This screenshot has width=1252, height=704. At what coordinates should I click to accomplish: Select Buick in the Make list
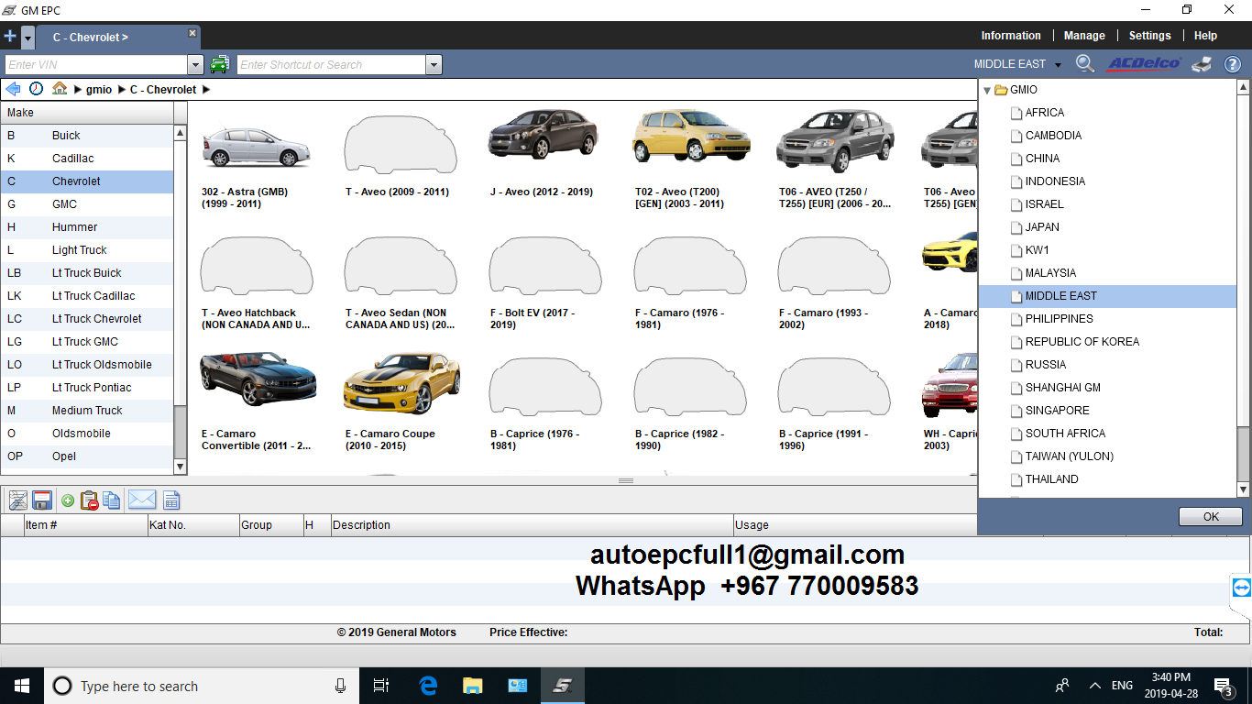tap(86, 136)
